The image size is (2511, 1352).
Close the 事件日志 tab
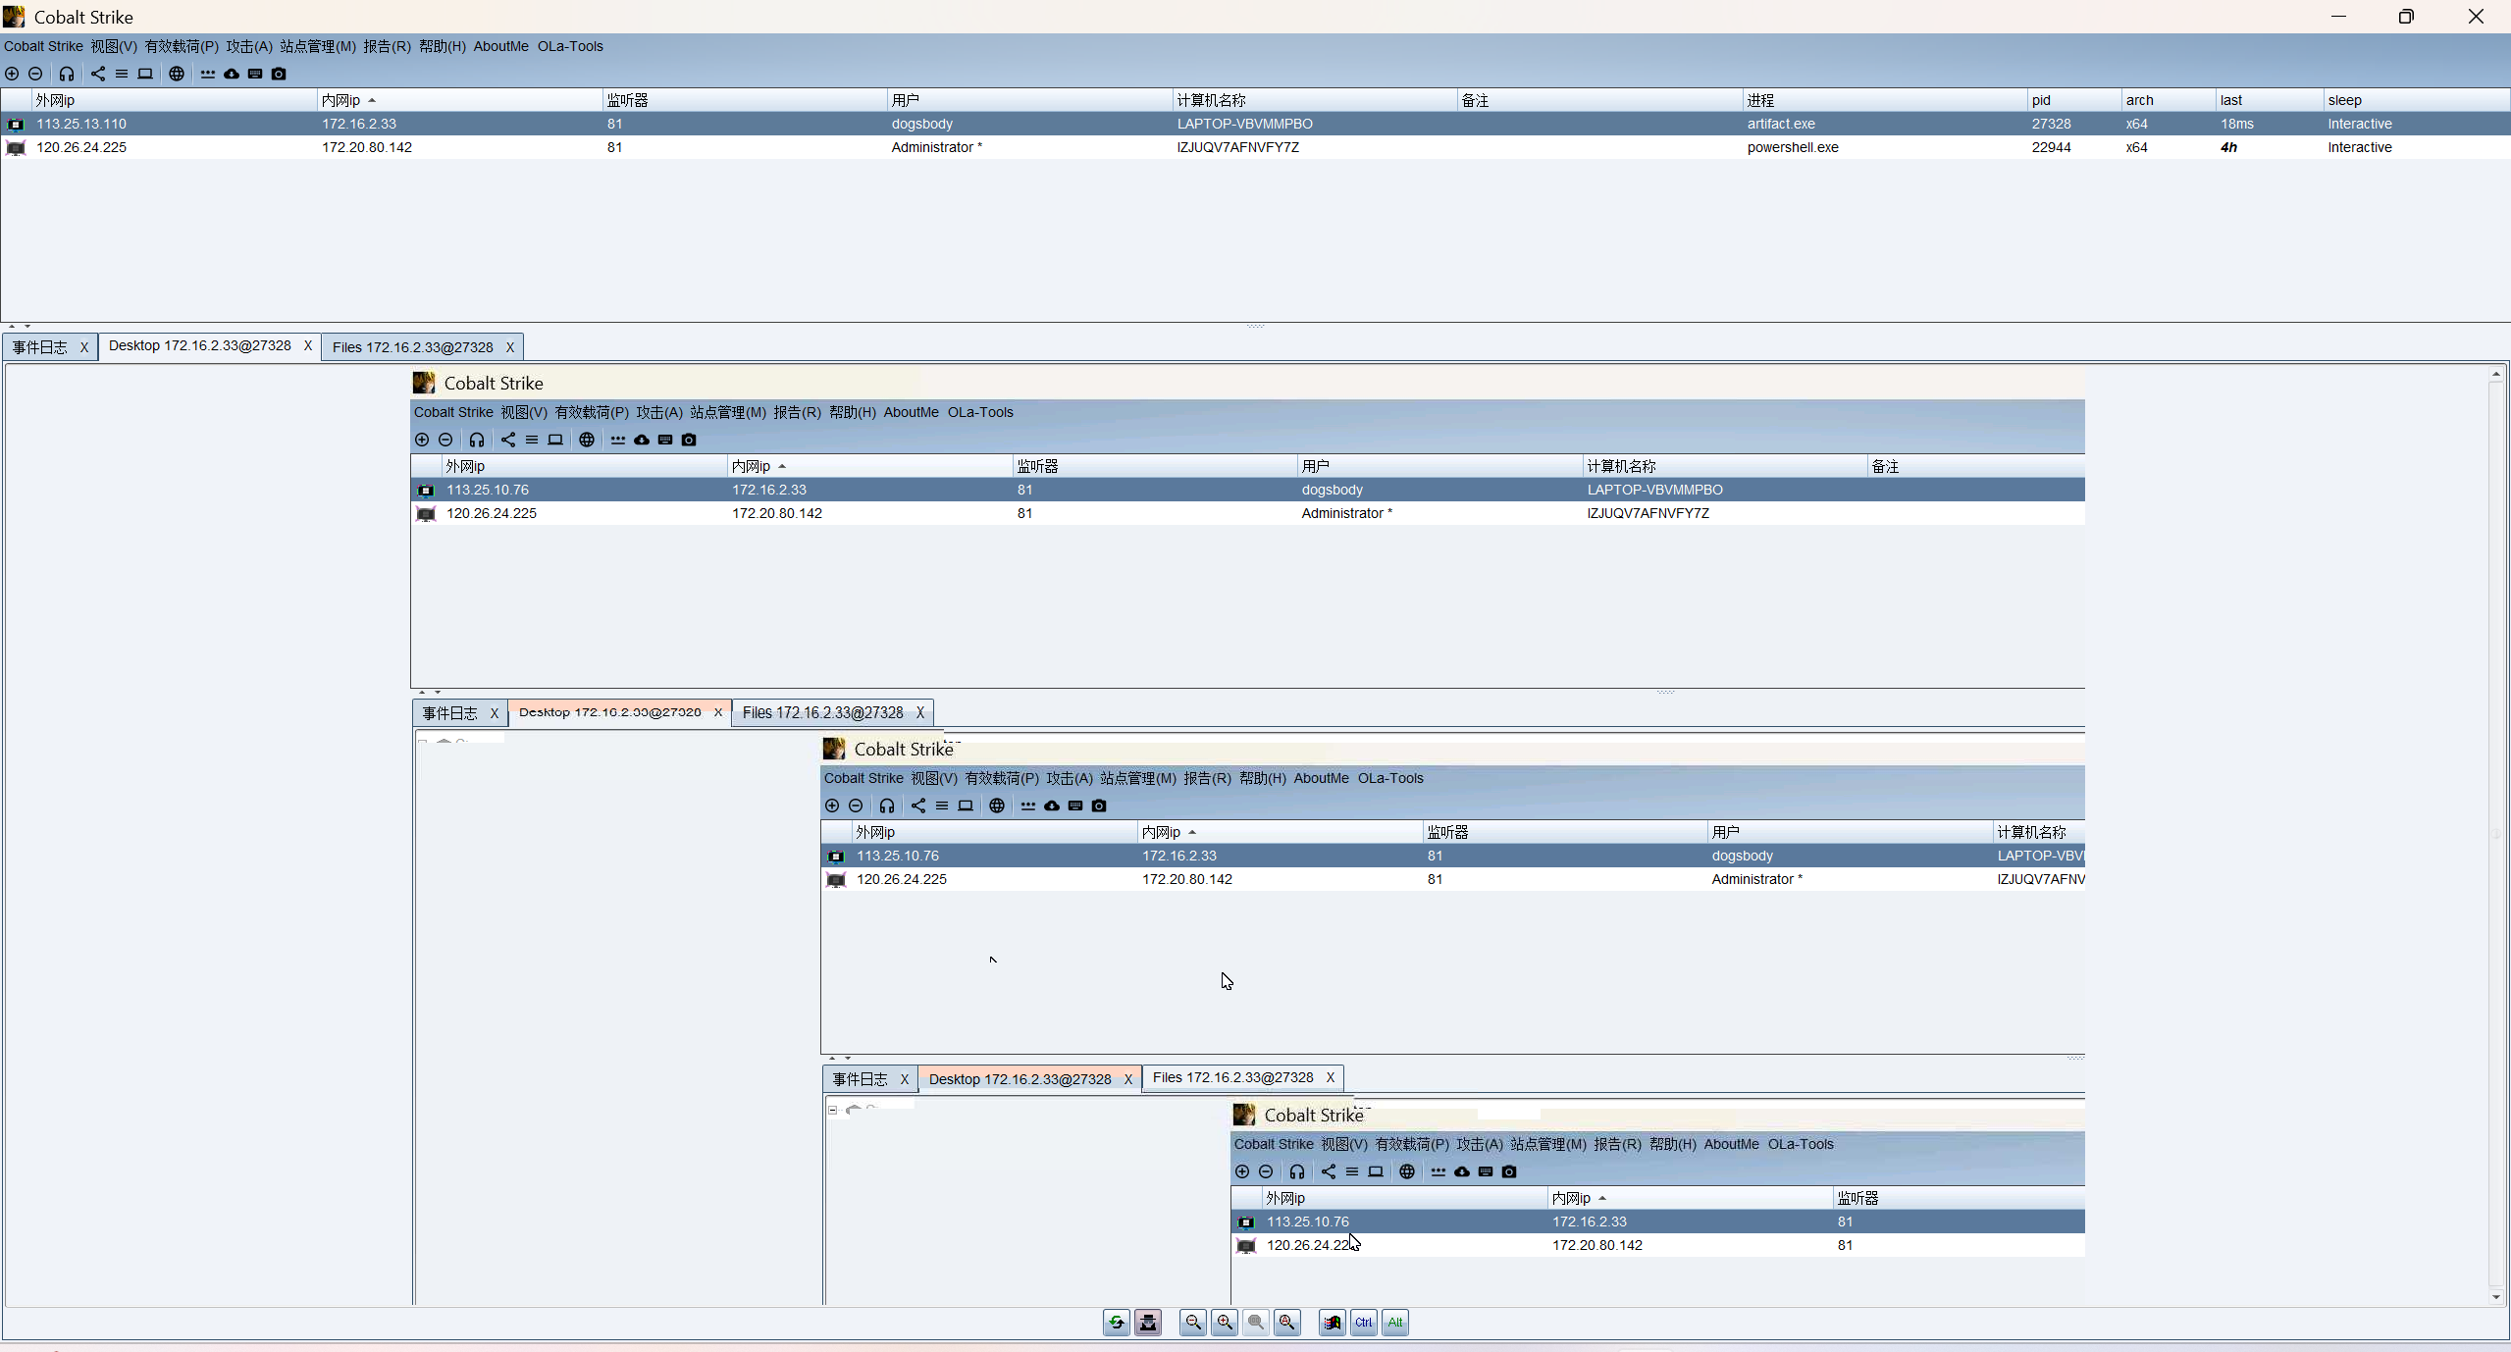point(84,347)
